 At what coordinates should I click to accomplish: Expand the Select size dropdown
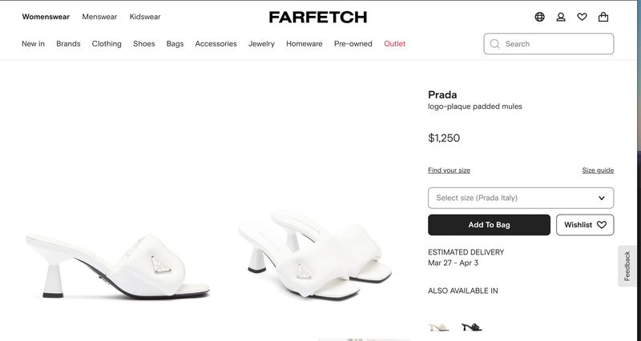(x=521, y=198)
